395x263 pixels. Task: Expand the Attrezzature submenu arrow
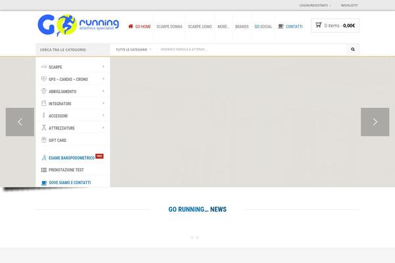pos(103,128)
